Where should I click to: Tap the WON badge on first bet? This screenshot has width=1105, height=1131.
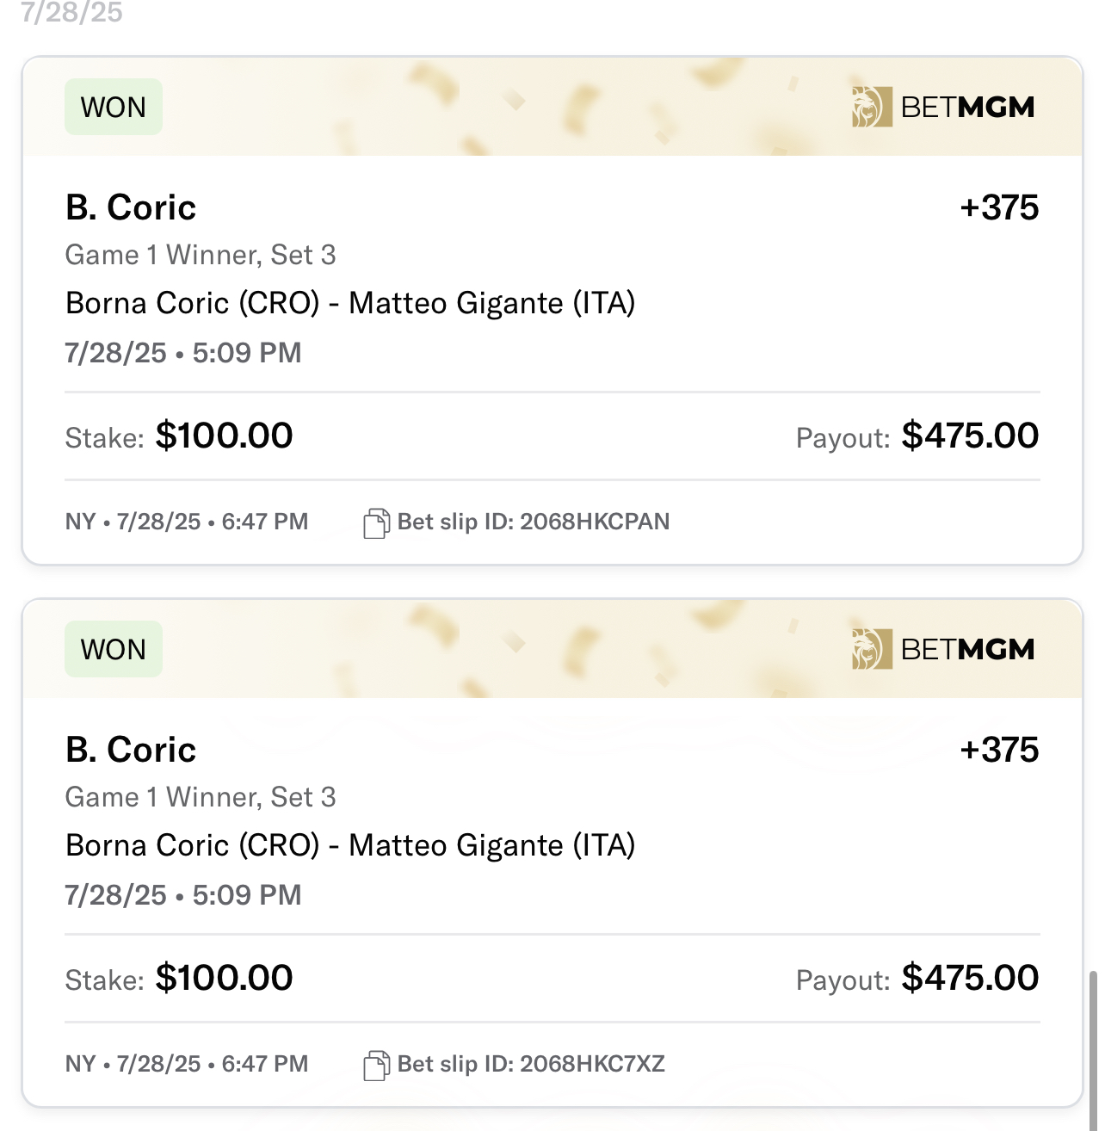114,107
